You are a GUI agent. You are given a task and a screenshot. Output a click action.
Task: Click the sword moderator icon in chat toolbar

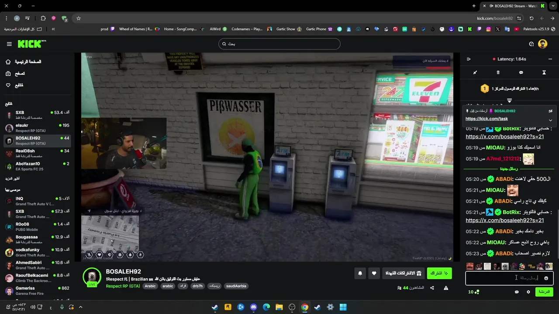point(475,72)
